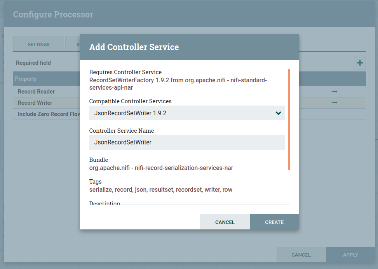Focus the Controller Service Name field

(x=187, y=142)
